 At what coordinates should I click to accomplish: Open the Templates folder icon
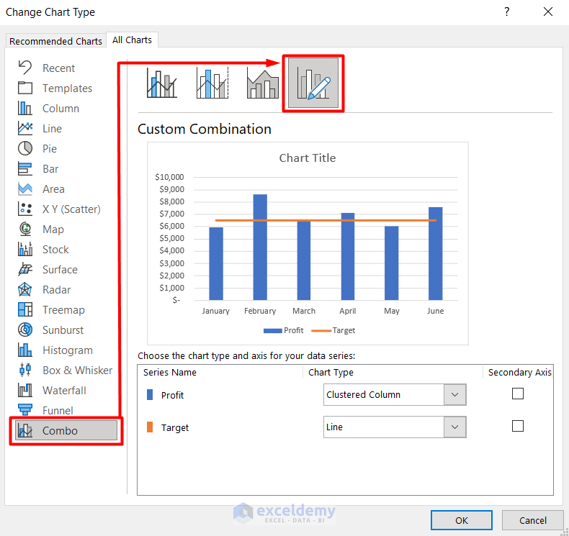[x=25, y=88]
